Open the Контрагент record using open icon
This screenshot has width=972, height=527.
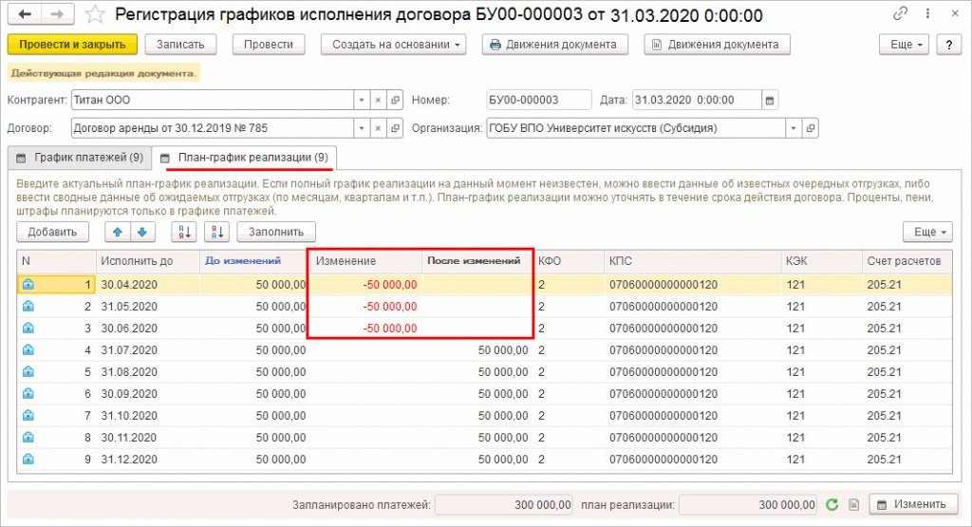click(395, 101)
